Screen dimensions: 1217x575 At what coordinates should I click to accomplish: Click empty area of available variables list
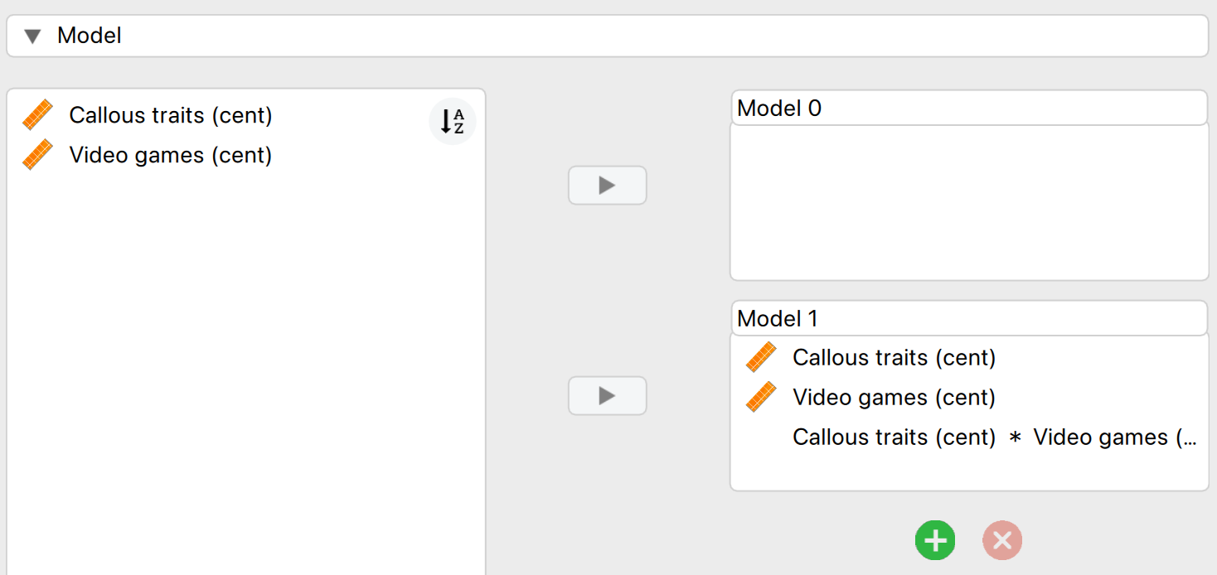pos(245,373)
